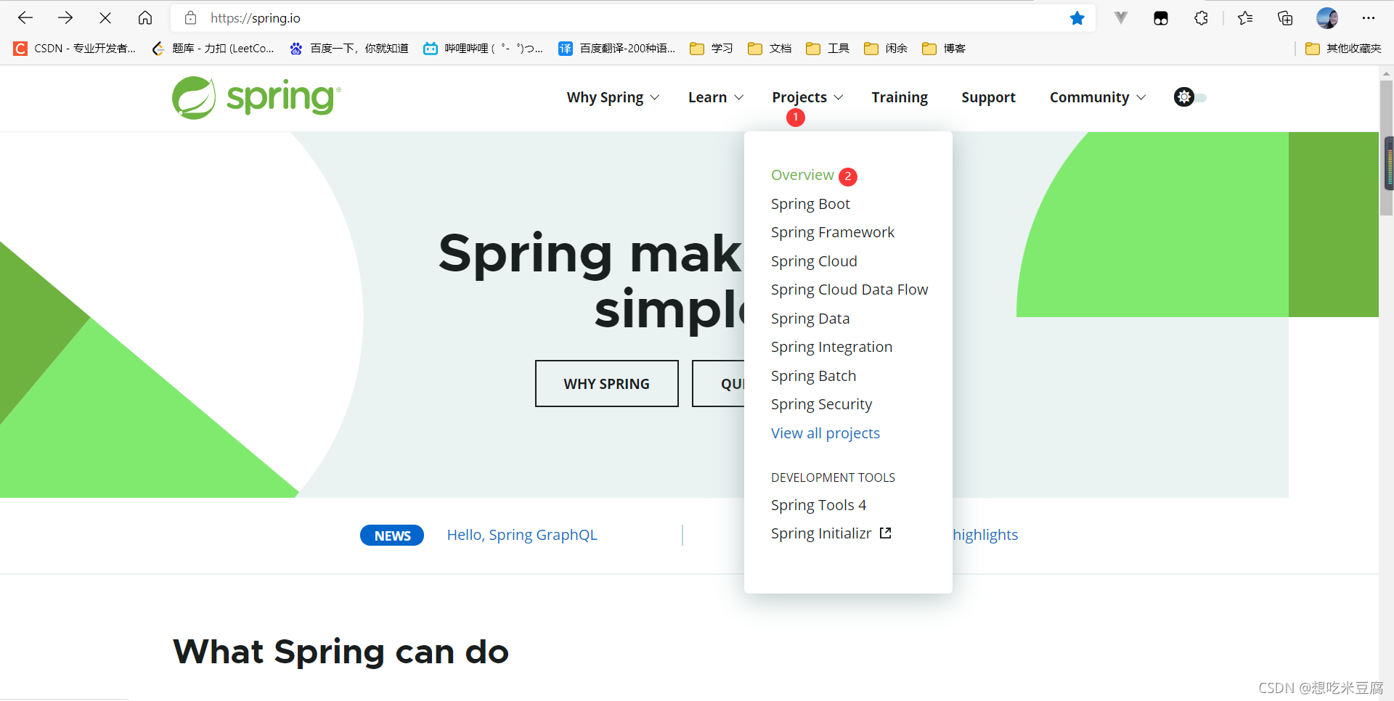Collapse the Projects dropdown menu
Viewport: 1394px width, 701px height.
[x=807, y=97]
